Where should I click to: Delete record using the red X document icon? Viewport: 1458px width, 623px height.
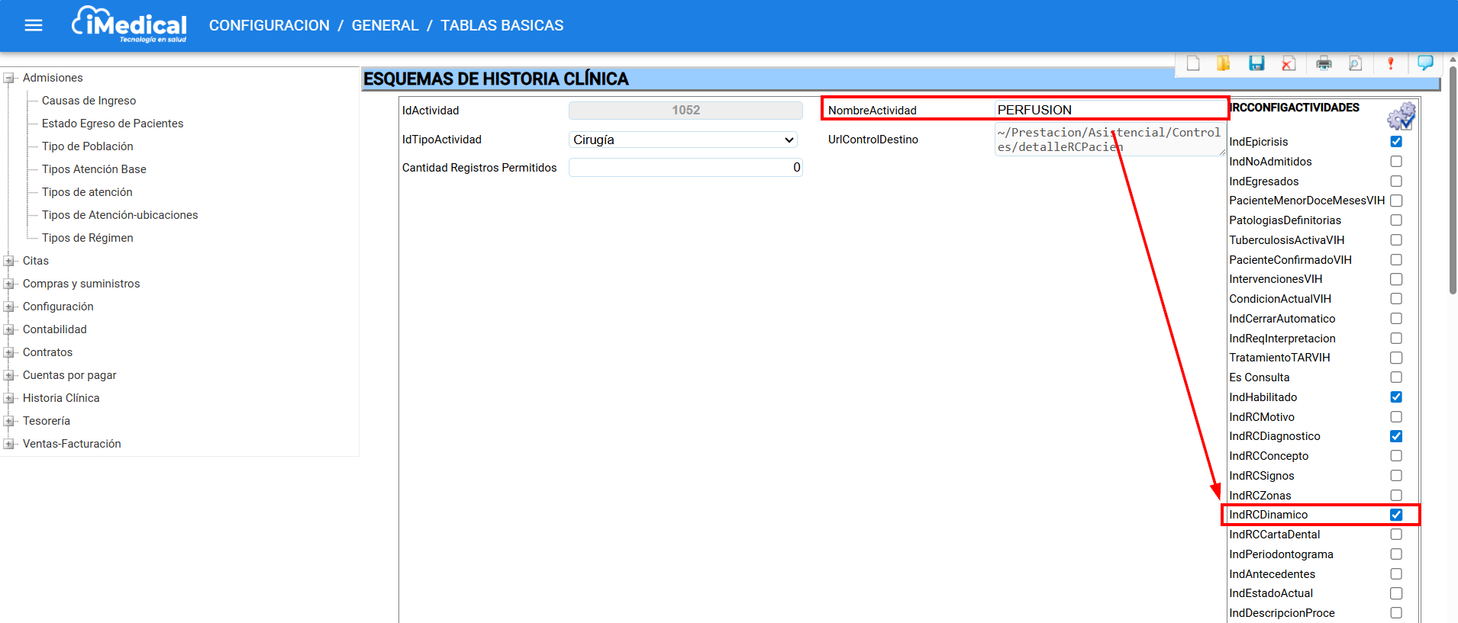(1289, 63)
